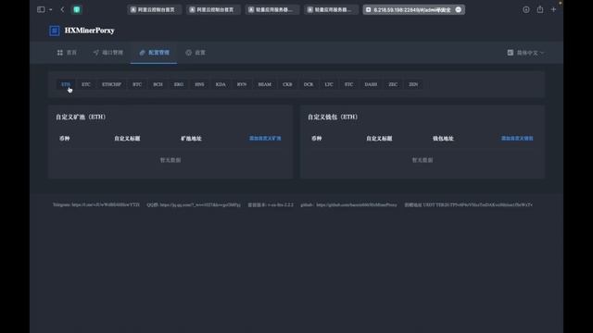Select the KDA coin tab

click(x=221, y=84)
